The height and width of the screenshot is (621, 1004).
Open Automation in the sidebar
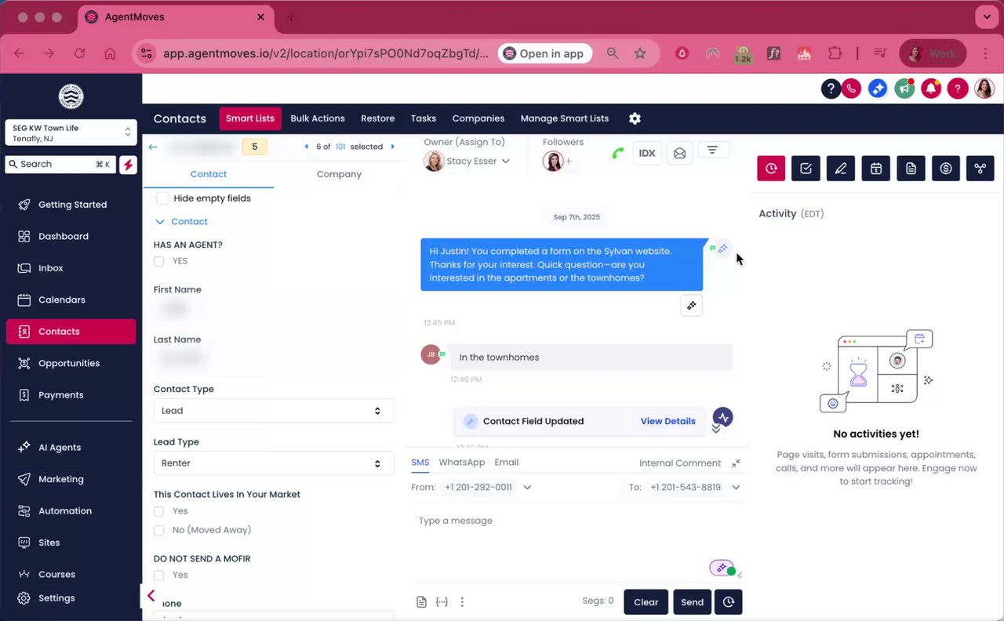click(x=71, y=510)
